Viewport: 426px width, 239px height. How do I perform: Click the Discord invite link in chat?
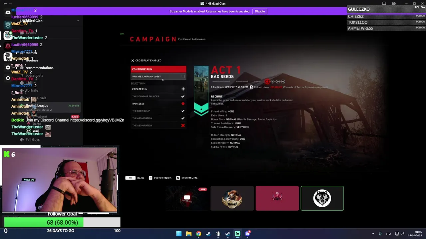97,120
